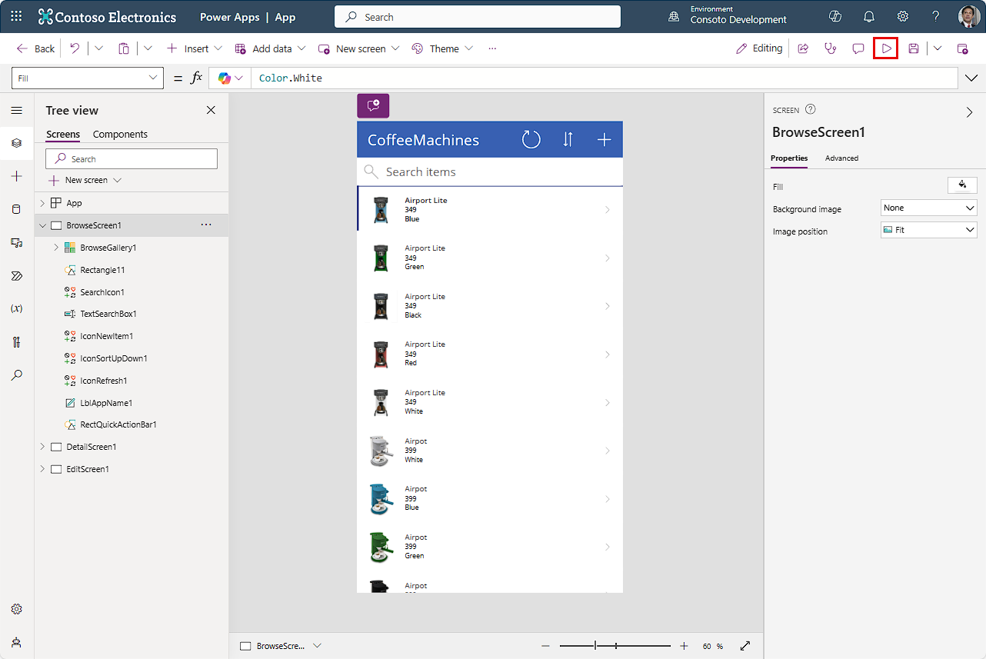This screenshot has height=659, width=986.
Task: Click the zoom out minus button
Action: pyautogui.click(x=545, y=646)
